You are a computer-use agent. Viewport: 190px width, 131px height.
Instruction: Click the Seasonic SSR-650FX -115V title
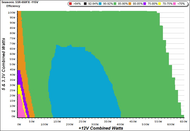point(18,2)
